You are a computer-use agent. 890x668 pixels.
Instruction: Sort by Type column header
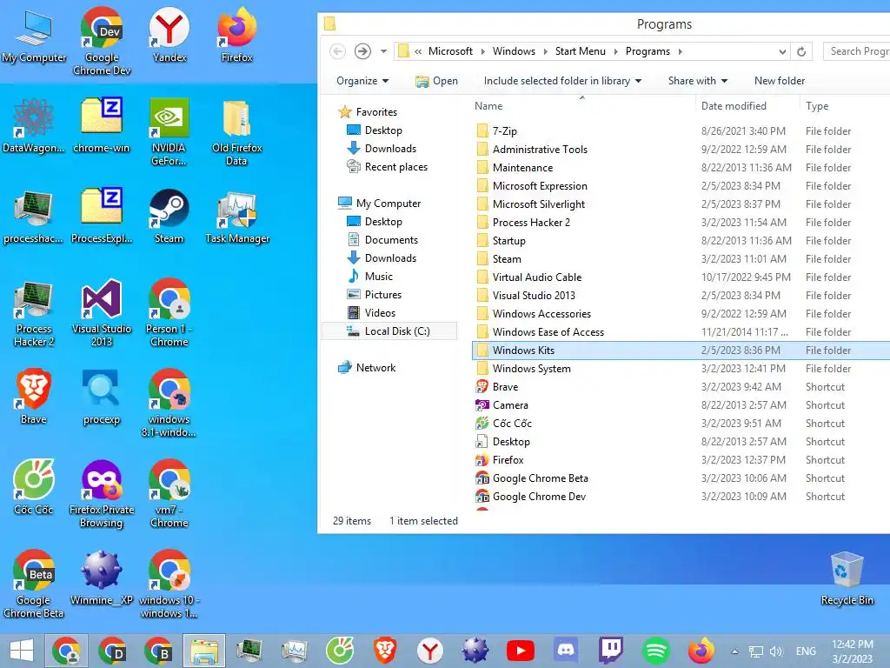pos(845,105)
